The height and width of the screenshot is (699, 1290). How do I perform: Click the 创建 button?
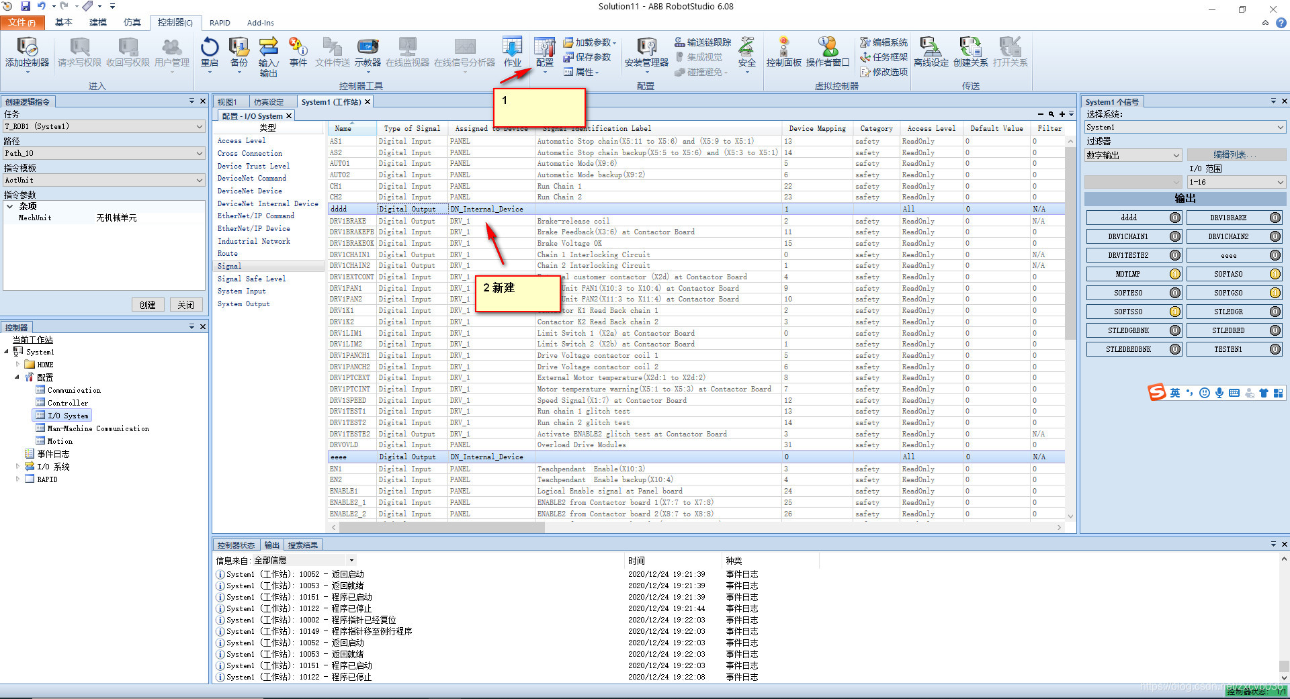coord(148,305)
